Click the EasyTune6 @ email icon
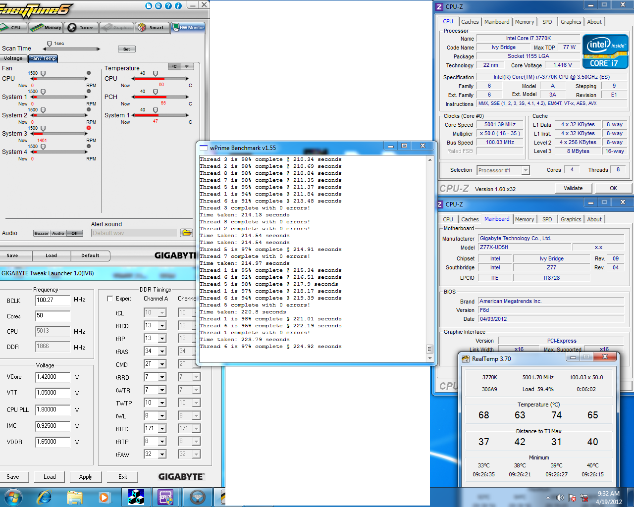Viewport: 634px width, 507px height. point(158,6)
